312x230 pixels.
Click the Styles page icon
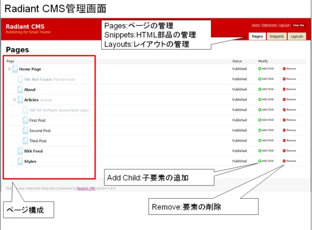coord(20,161)
